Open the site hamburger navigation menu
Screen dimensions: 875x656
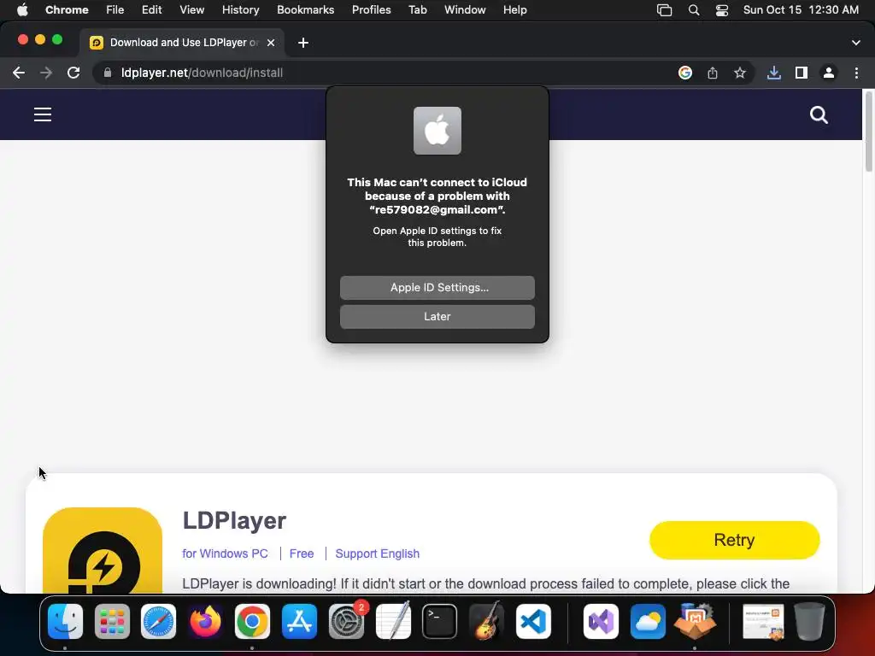click(x=43, y=114)
